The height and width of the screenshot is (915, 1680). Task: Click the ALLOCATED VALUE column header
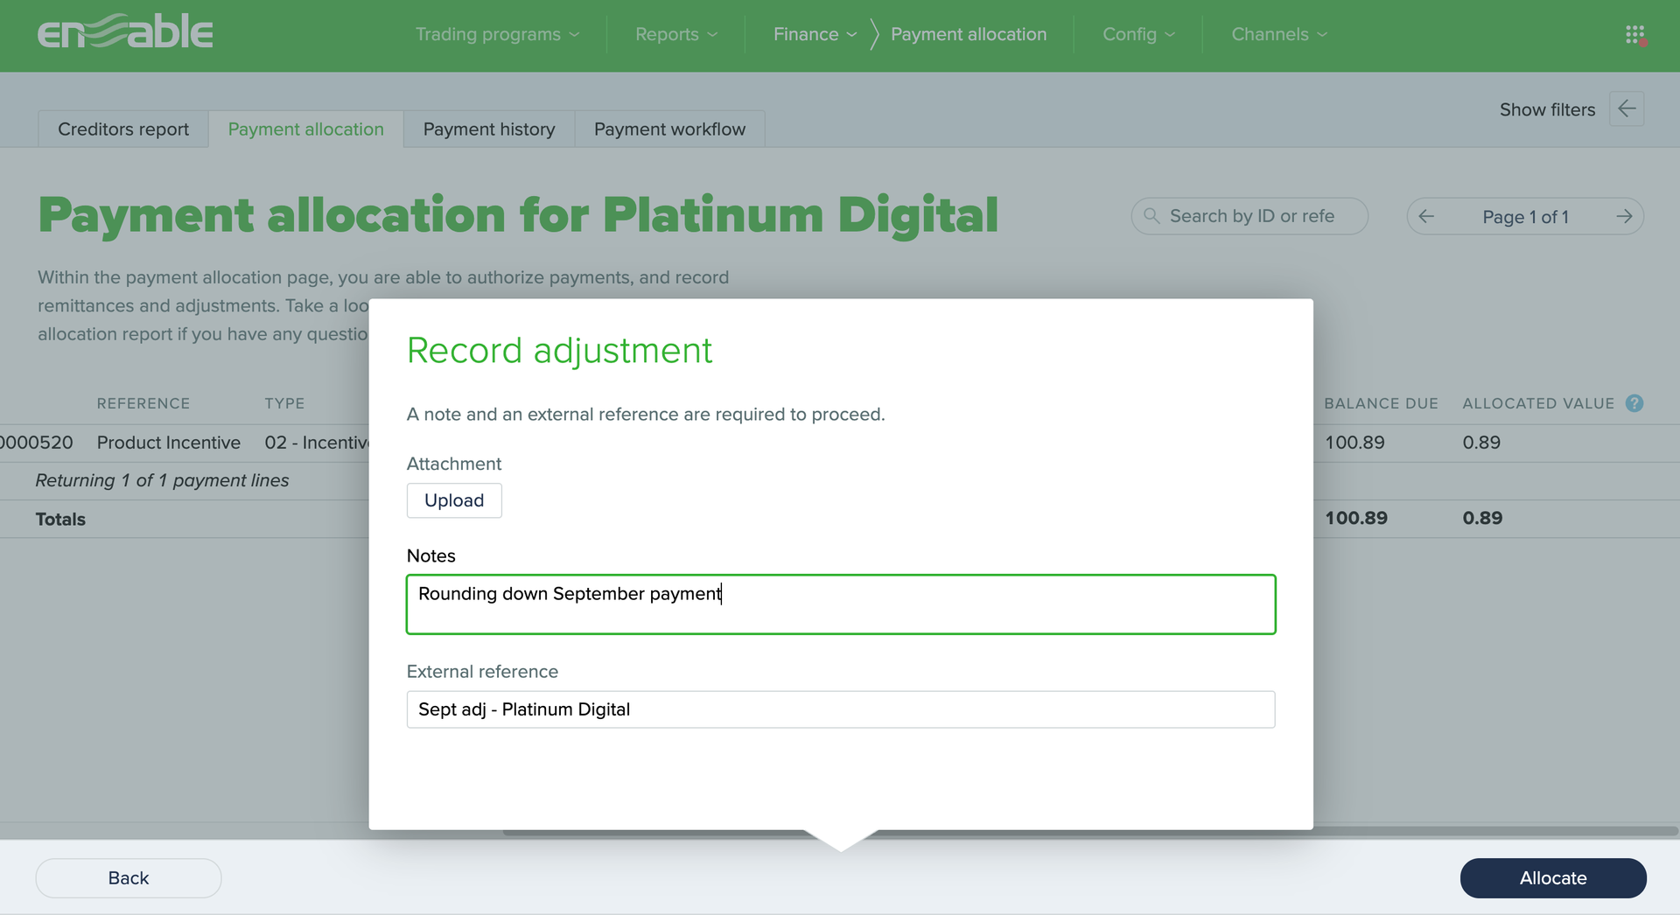(x=1538, y=403)
